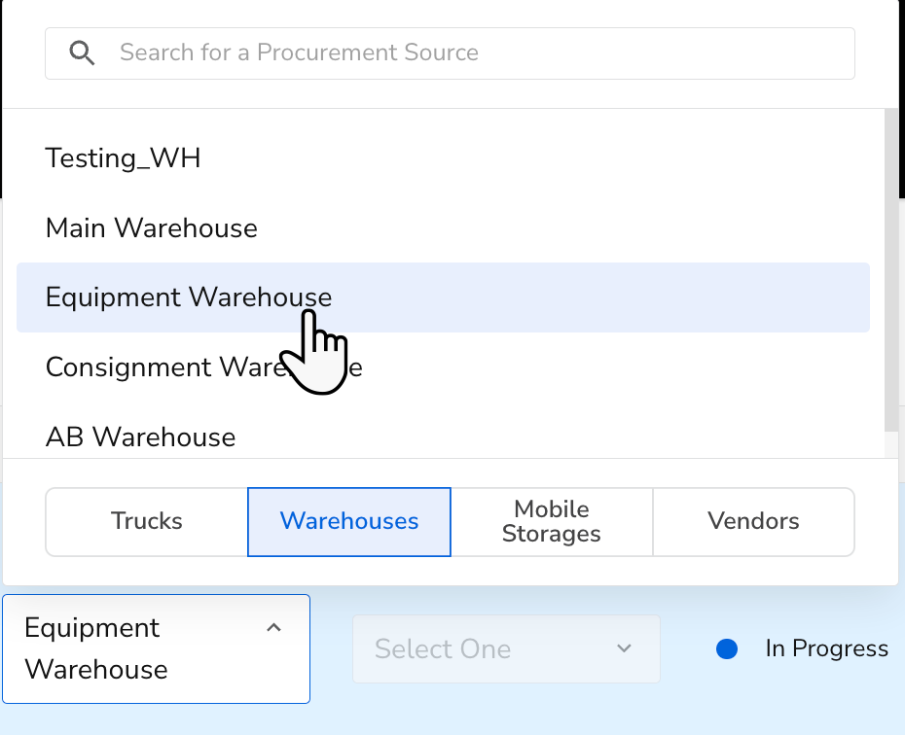Click the down arrow on Select One dropdown
Image resolution: width=905 pixels, height=735 pixels.
(x=624, y=648)
